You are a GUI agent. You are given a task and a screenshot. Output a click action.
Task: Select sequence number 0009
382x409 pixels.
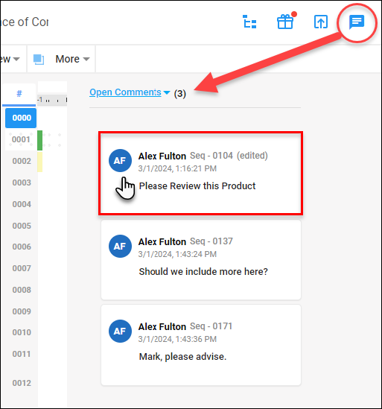tap(22, 311)
